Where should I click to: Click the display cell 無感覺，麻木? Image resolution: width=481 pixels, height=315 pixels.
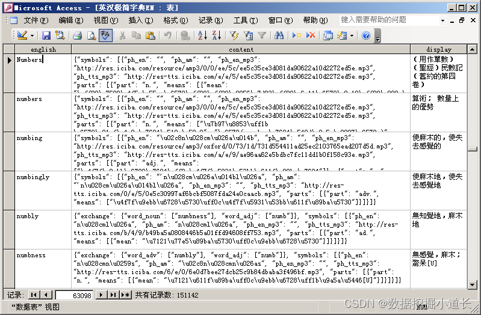point(439,269)
